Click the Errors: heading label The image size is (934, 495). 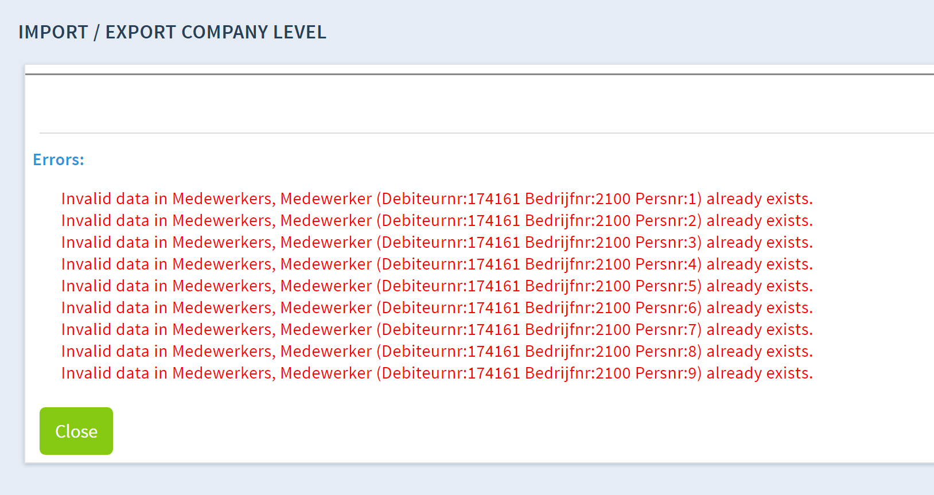(59, 159)
